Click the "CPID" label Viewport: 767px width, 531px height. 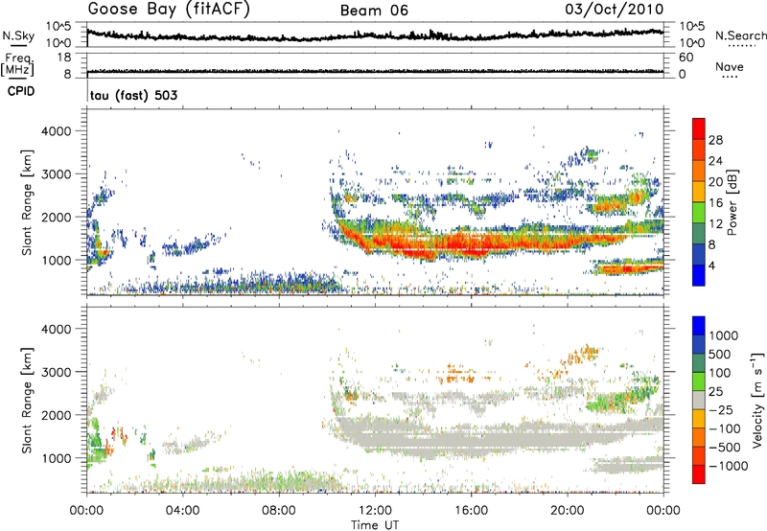[x=21, y=91]
